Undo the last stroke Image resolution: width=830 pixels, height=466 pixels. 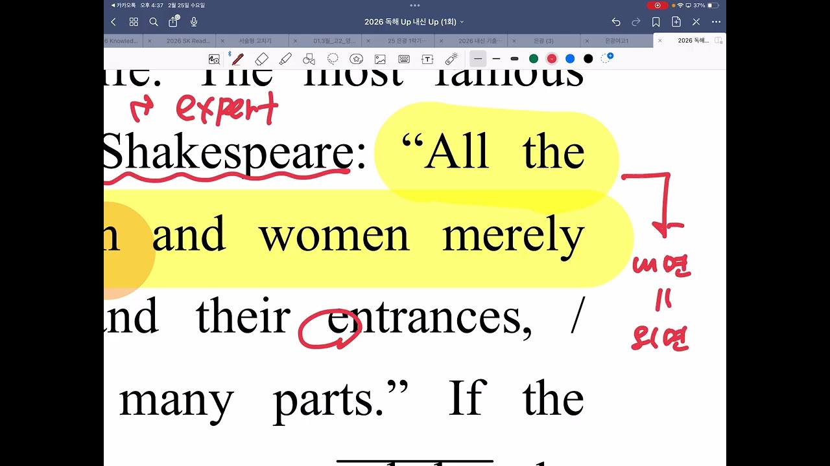pos(616,22)
